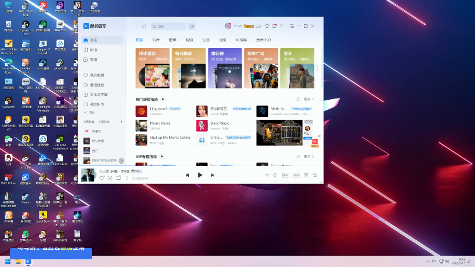Open now-playing album cover
This screenshot has height=267, width=475.
88,175
